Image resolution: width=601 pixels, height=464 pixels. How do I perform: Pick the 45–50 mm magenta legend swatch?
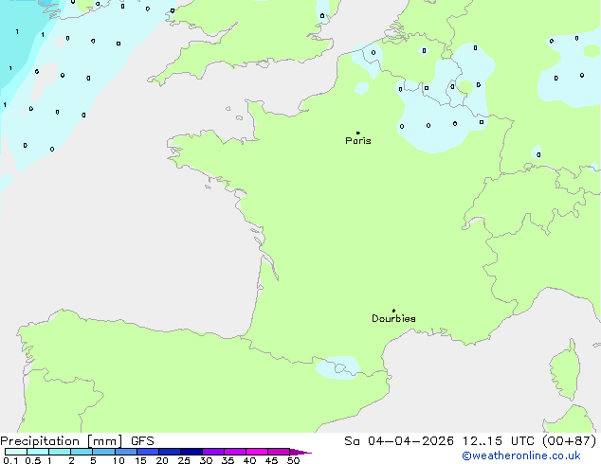pyautogui.click(x=279, y=452)
